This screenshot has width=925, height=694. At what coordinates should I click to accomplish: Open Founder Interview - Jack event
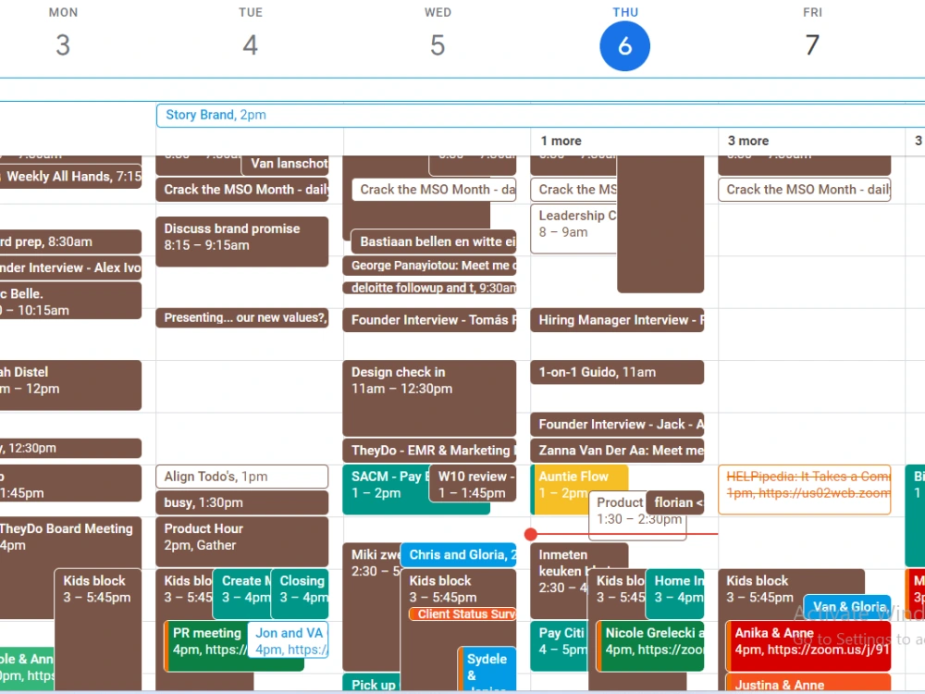(617, 425)
